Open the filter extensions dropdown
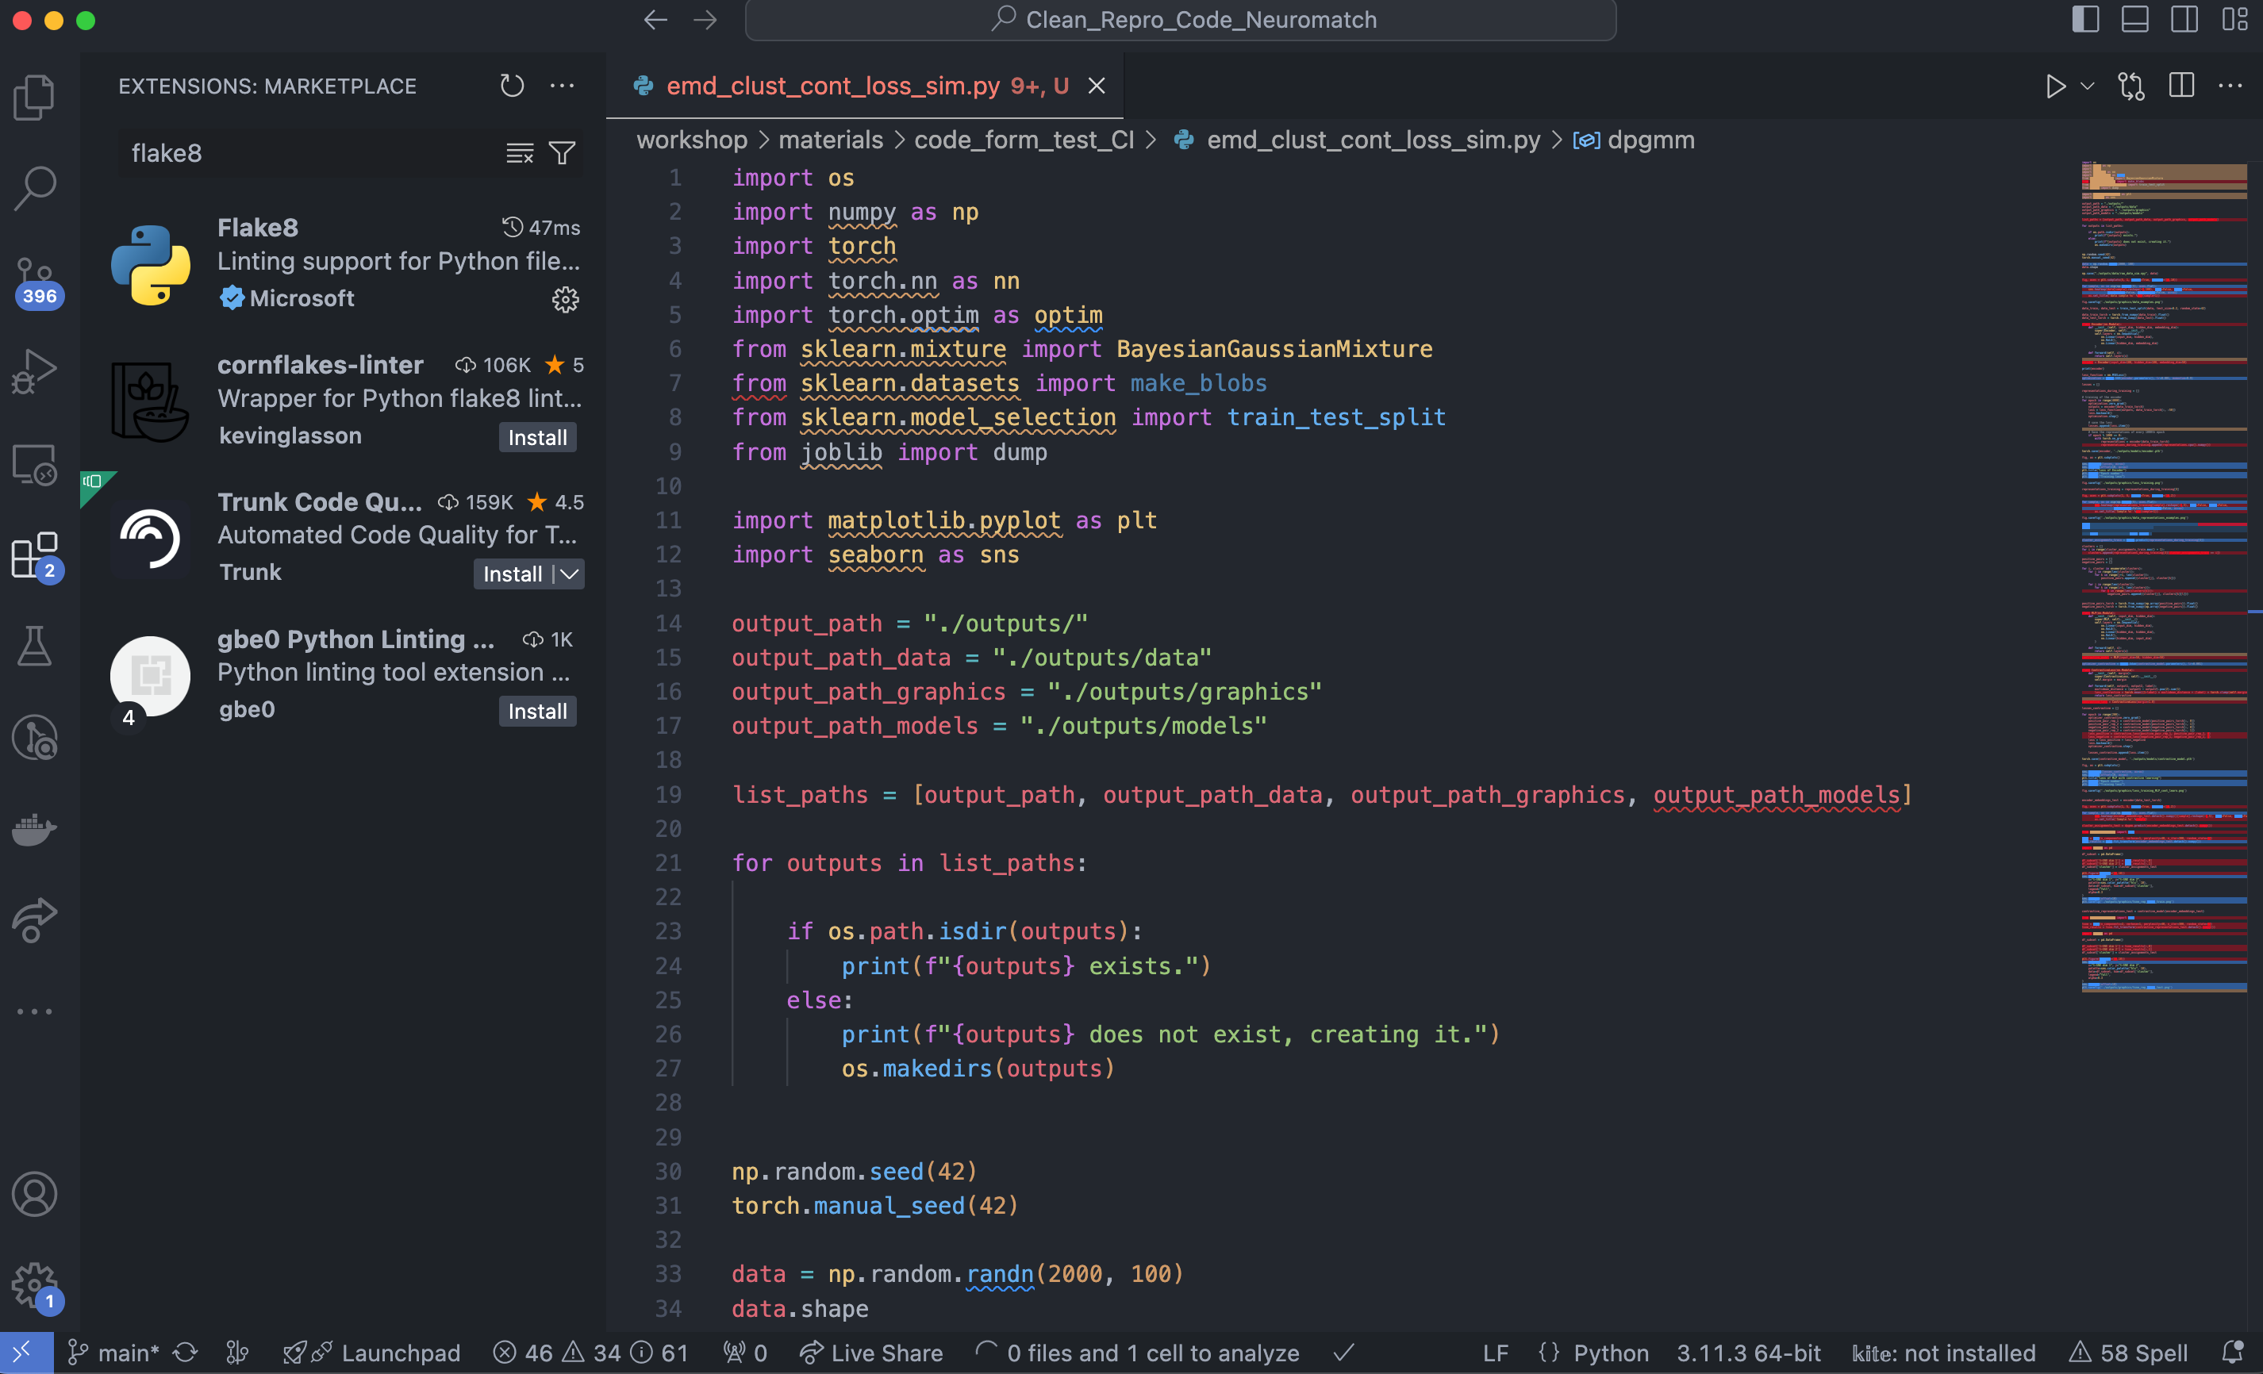 pos(562,153)
